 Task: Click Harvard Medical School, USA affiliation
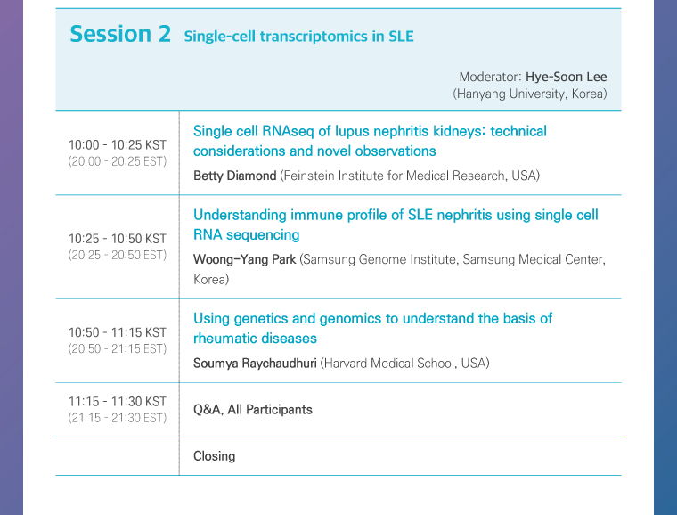405,363
